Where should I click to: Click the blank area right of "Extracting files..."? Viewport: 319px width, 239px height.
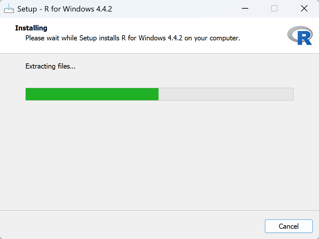[193, 67]
